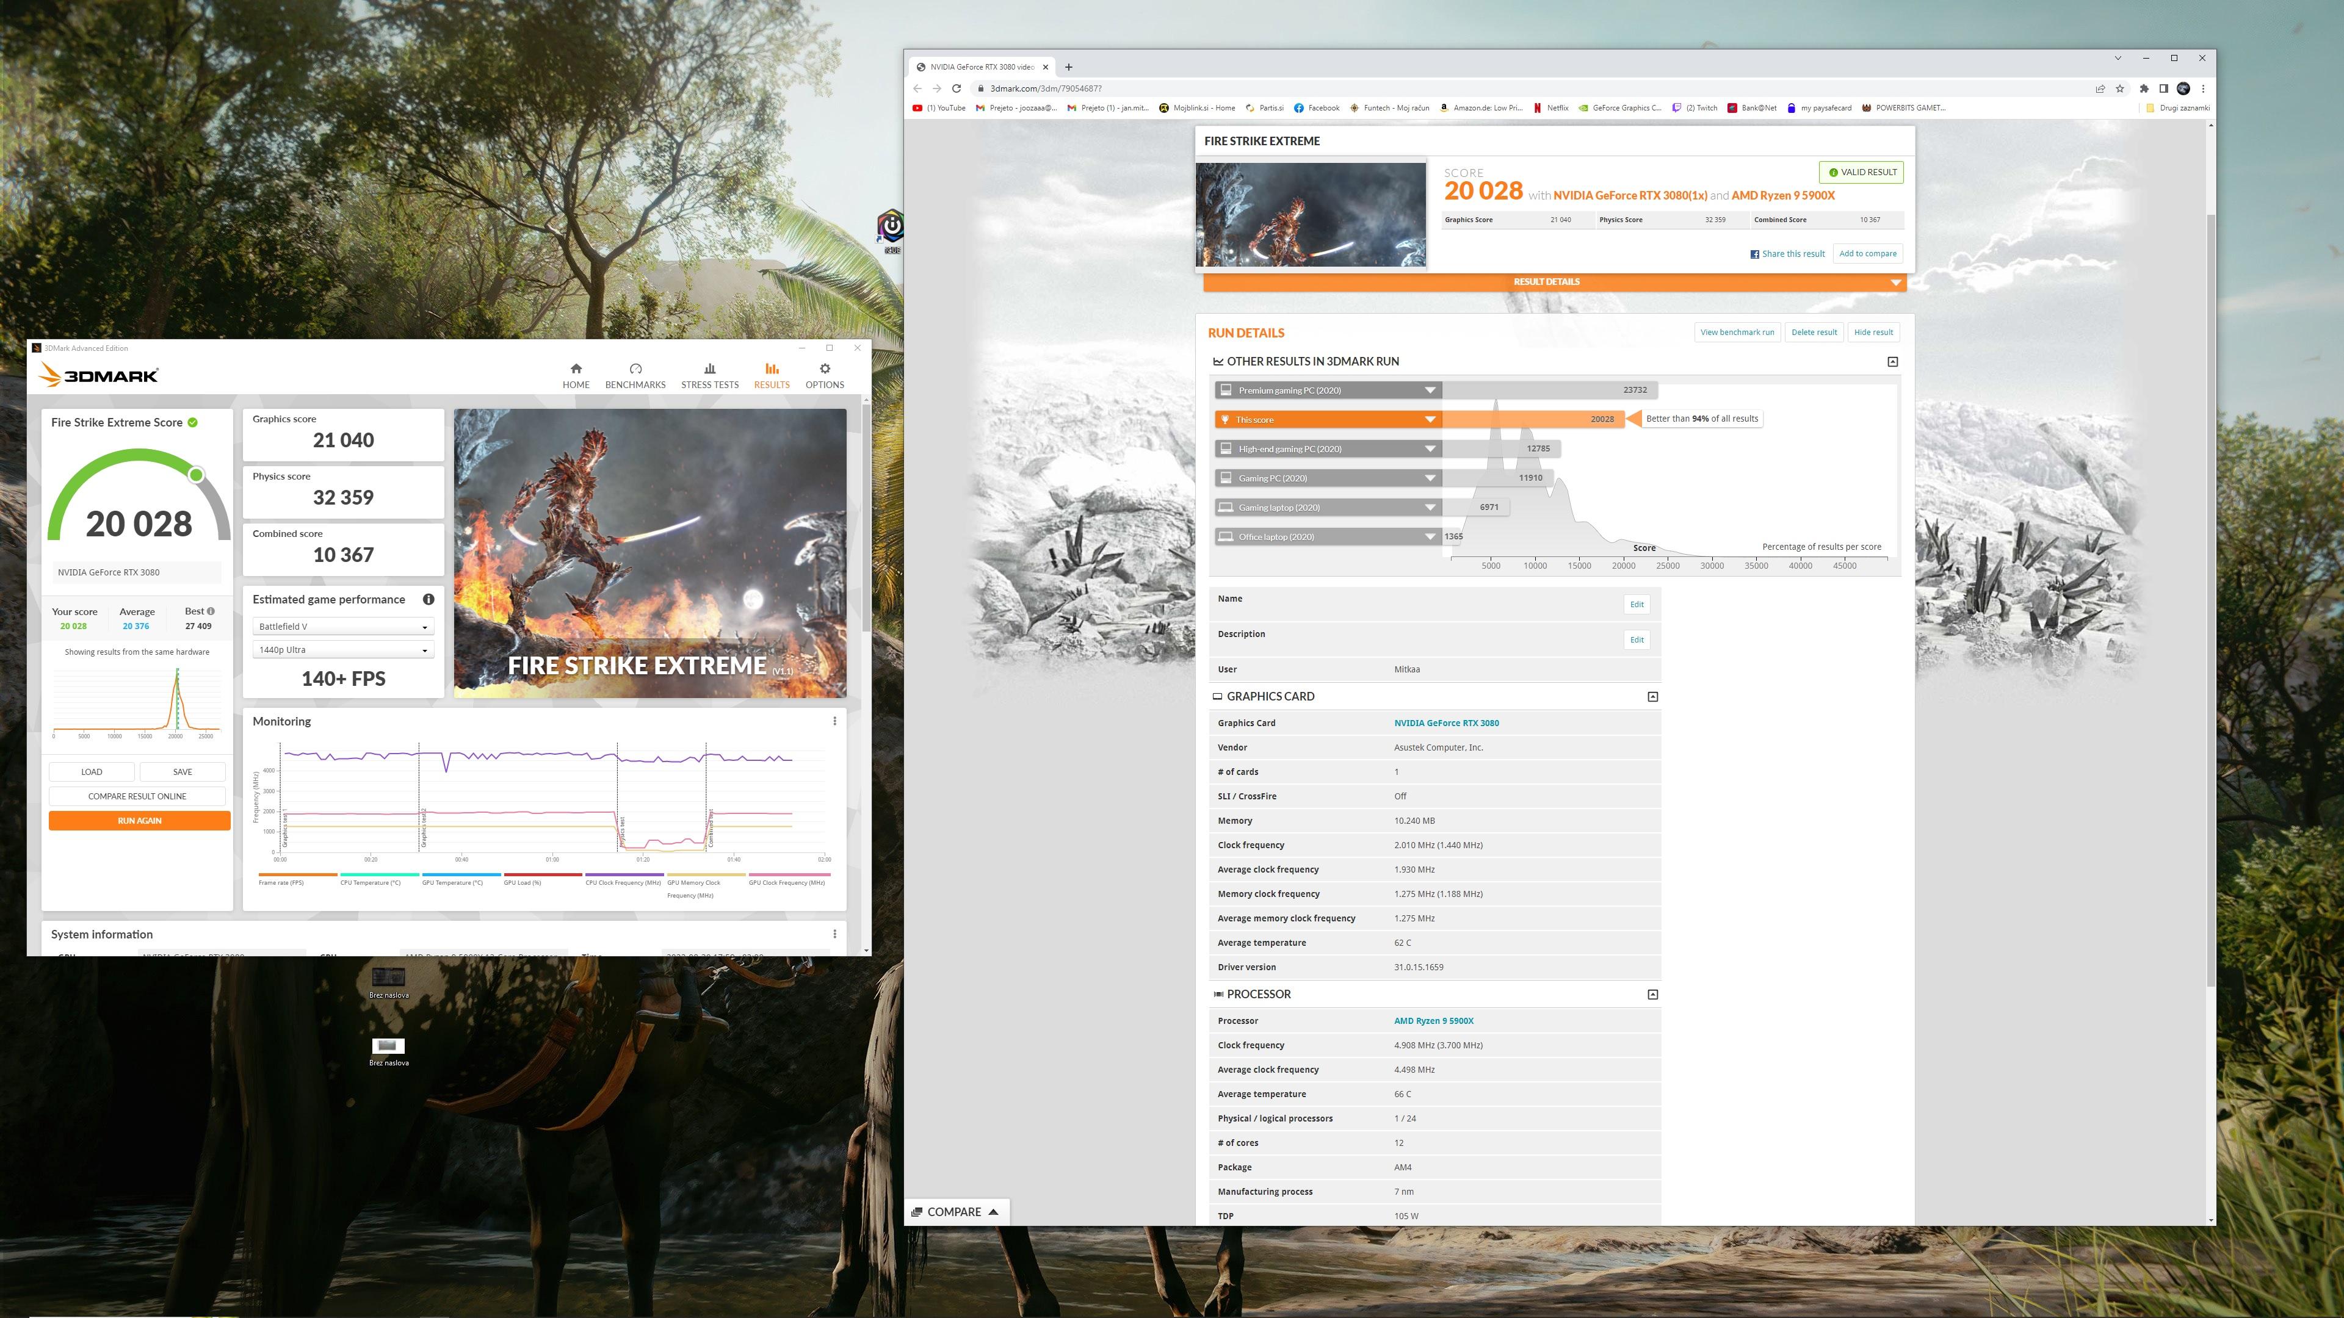Open BENCHMARKS section in 3DMark
This screenshot has width=2344, height=1318.
click(x=635, y=376)
